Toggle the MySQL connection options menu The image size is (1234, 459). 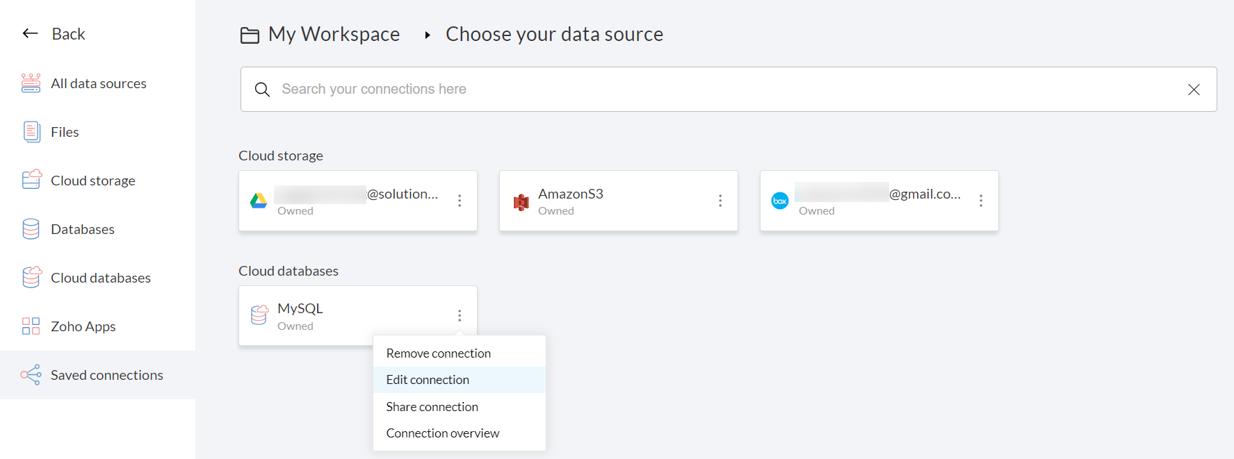(460, 315)
